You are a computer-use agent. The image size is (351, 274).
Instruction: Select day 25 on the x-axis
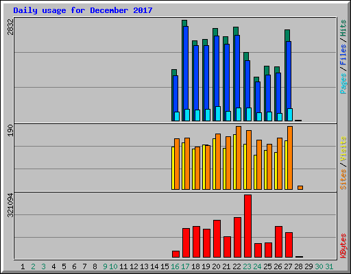[x=267, y=266]
